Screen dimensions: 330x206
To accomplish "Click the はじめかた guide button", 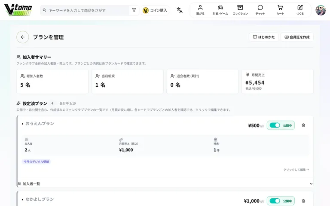I will (x=264, y=37).
